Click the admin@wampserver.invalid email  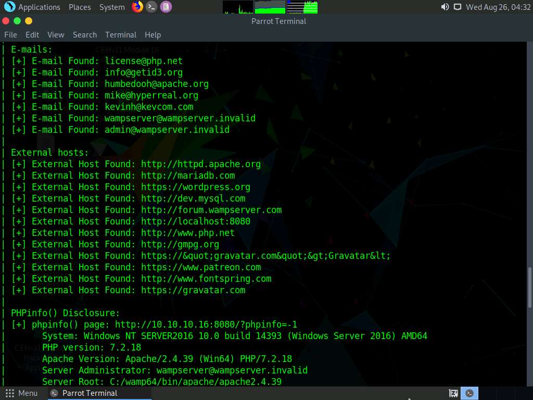point(167,130)
